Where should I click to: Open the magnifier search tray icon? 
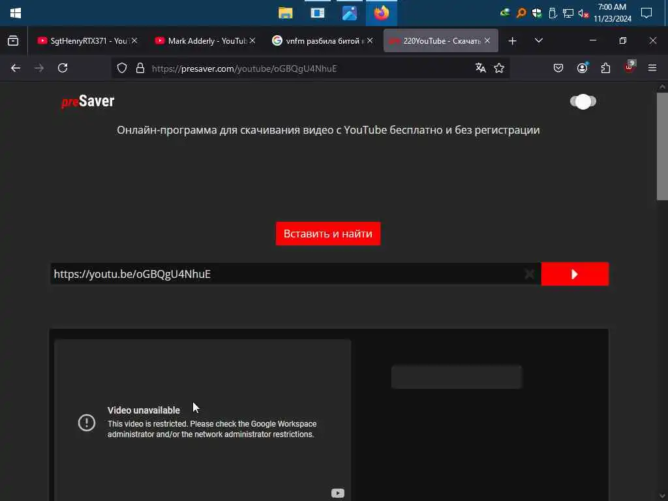[521, 13]
